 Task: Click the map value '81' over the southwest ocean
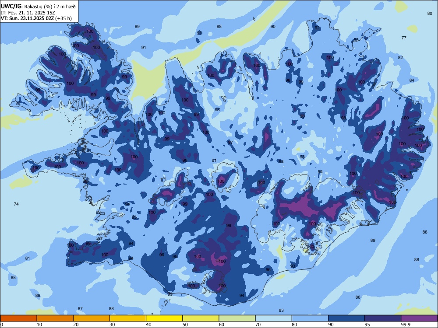coord(27,258)
